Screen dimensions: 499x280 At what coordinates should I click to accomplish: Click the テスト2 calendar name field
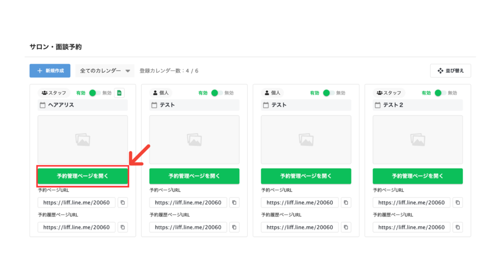click(x=418, y=105)
